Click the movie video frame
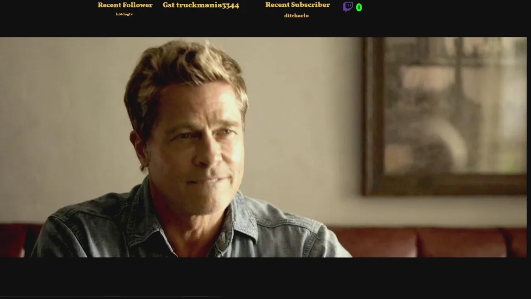 click(x=263, y=147)
